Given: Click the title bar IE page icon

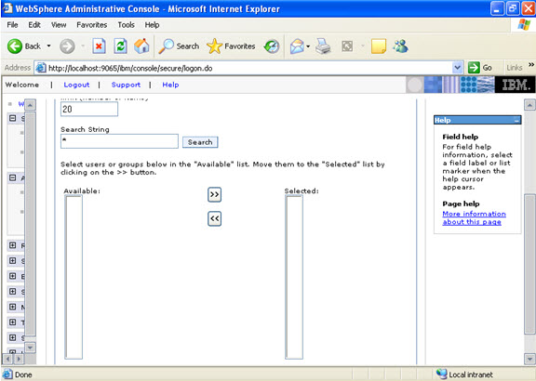Looking at the screenshot, I should coord(7,7).
